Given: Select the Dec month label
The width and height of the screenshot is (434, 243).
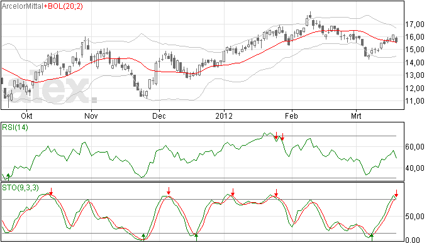Looking at the screenshot, I should click(x=159, y=116).
